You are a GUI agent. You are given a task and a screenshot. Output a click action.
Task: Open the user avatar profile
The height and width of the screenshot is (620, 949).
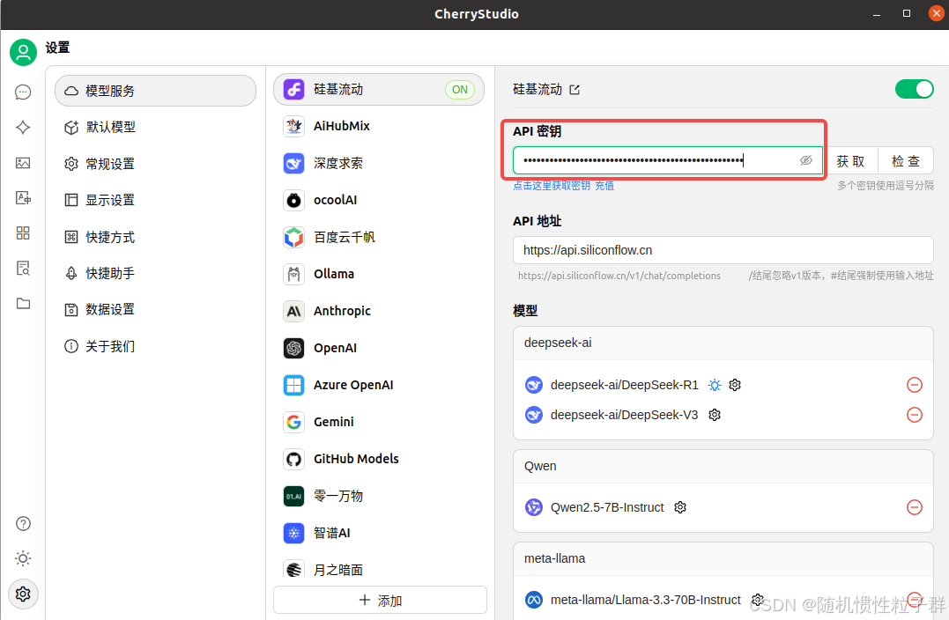pos(23,53)
